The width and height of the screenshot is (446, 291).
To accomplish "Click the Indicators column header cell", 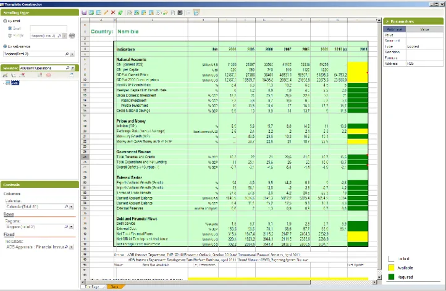I will pyautogui.click(x=125, y=49).
